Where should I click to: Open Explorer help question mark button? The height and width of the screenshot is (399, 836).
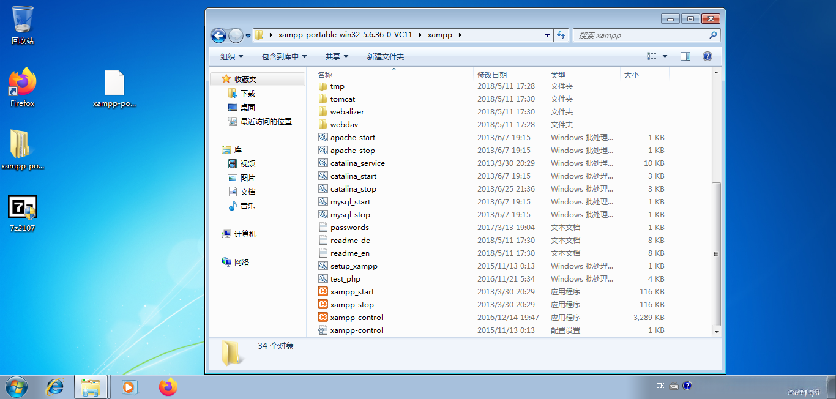pos(707,56)
